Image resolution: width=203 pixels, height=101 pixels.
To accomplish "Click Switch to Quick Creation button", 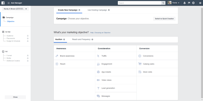I will 164,18.
